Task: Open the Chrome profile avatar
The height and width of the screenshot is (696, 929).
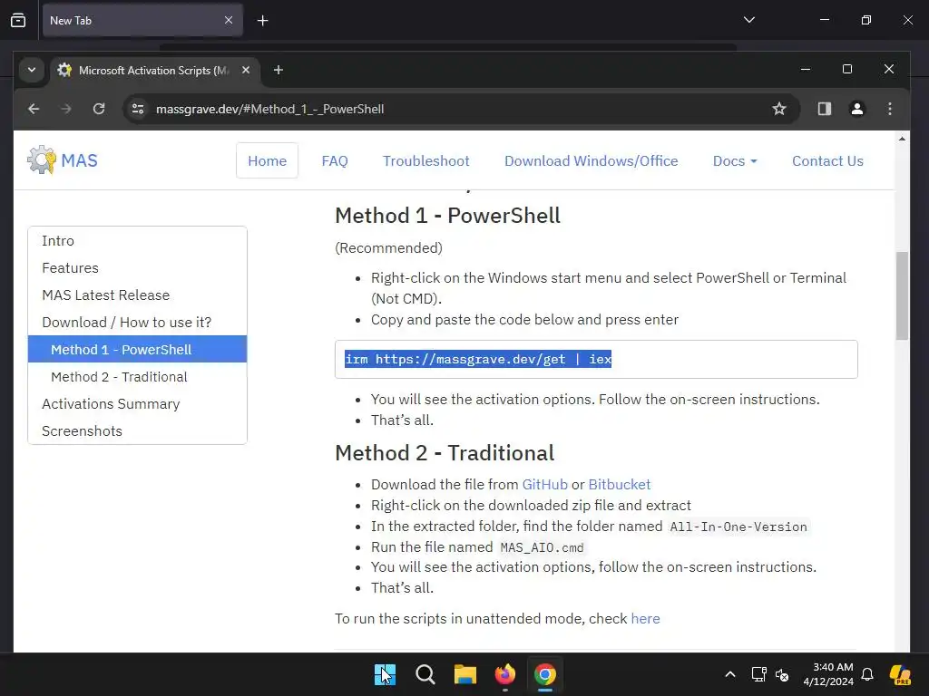Action: click(x=856, y=109)
